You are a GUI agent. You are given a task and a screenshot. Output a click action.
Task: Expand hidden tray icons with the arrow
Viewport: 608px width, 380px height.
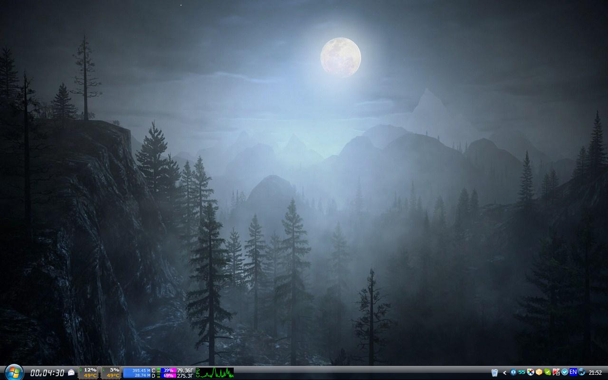click(x=505, y=372)
